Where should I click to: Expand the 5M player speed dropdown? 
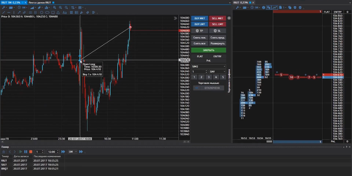[73, 152]
